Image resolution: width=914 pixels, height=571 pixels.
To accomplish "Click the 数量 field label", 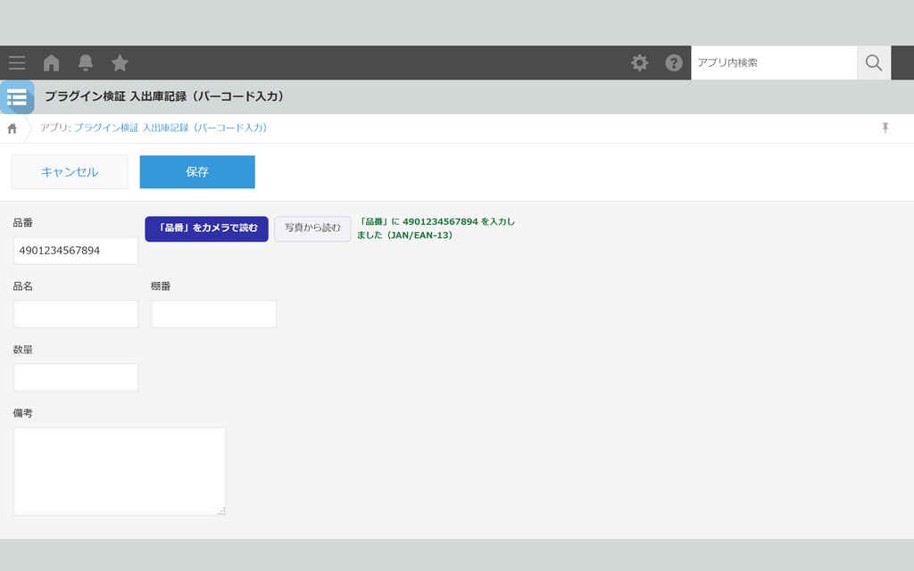I will point(22,350).
